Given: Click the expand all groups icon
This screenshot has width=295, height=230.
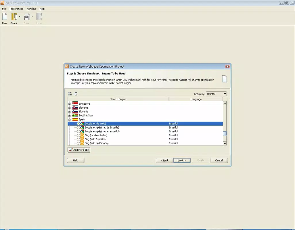Looking at the screenshot, I should tap(70, 94).
